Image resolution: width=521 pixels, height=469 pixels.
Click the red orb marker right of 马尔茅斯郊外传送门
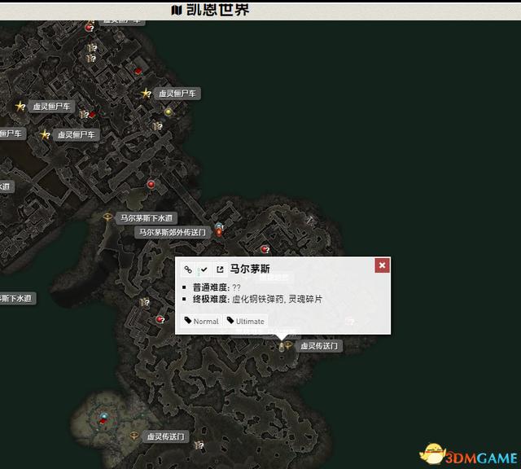(x=265, y=249)
